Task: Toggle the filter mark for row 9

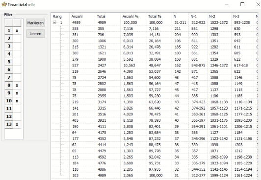Action: [17, 93]
